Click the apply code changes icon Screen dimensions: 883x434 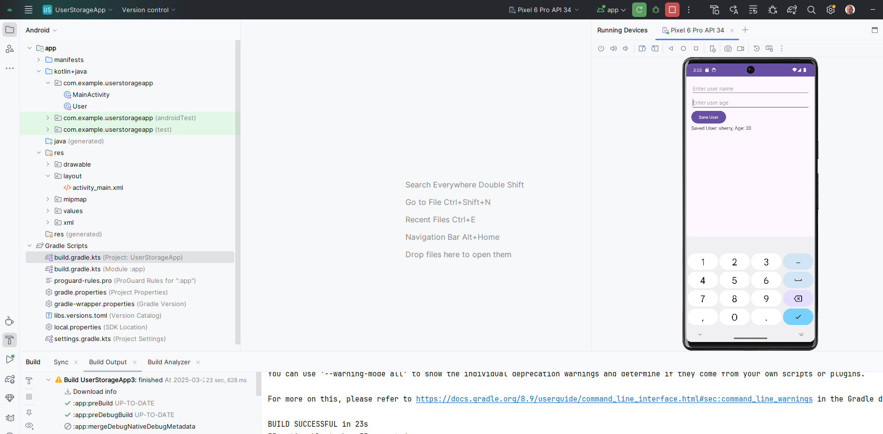point(753,10)
